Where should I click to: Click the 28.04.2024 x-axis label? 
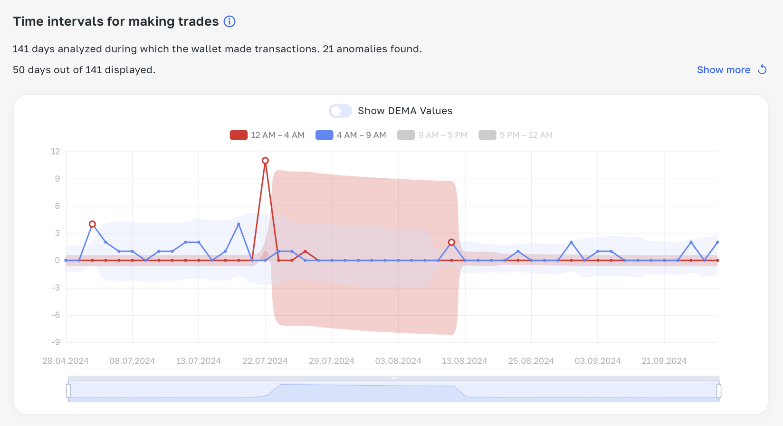(x=66, y=361)
